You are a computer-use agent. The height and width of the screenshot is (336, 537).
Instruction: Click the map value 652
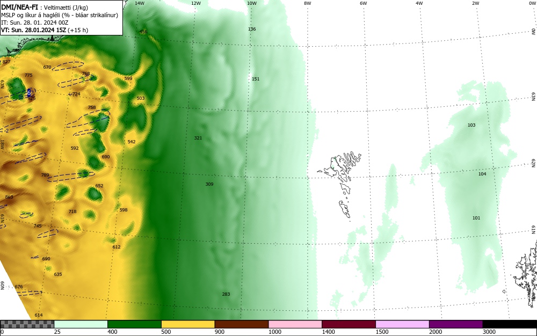click(99, 186)
